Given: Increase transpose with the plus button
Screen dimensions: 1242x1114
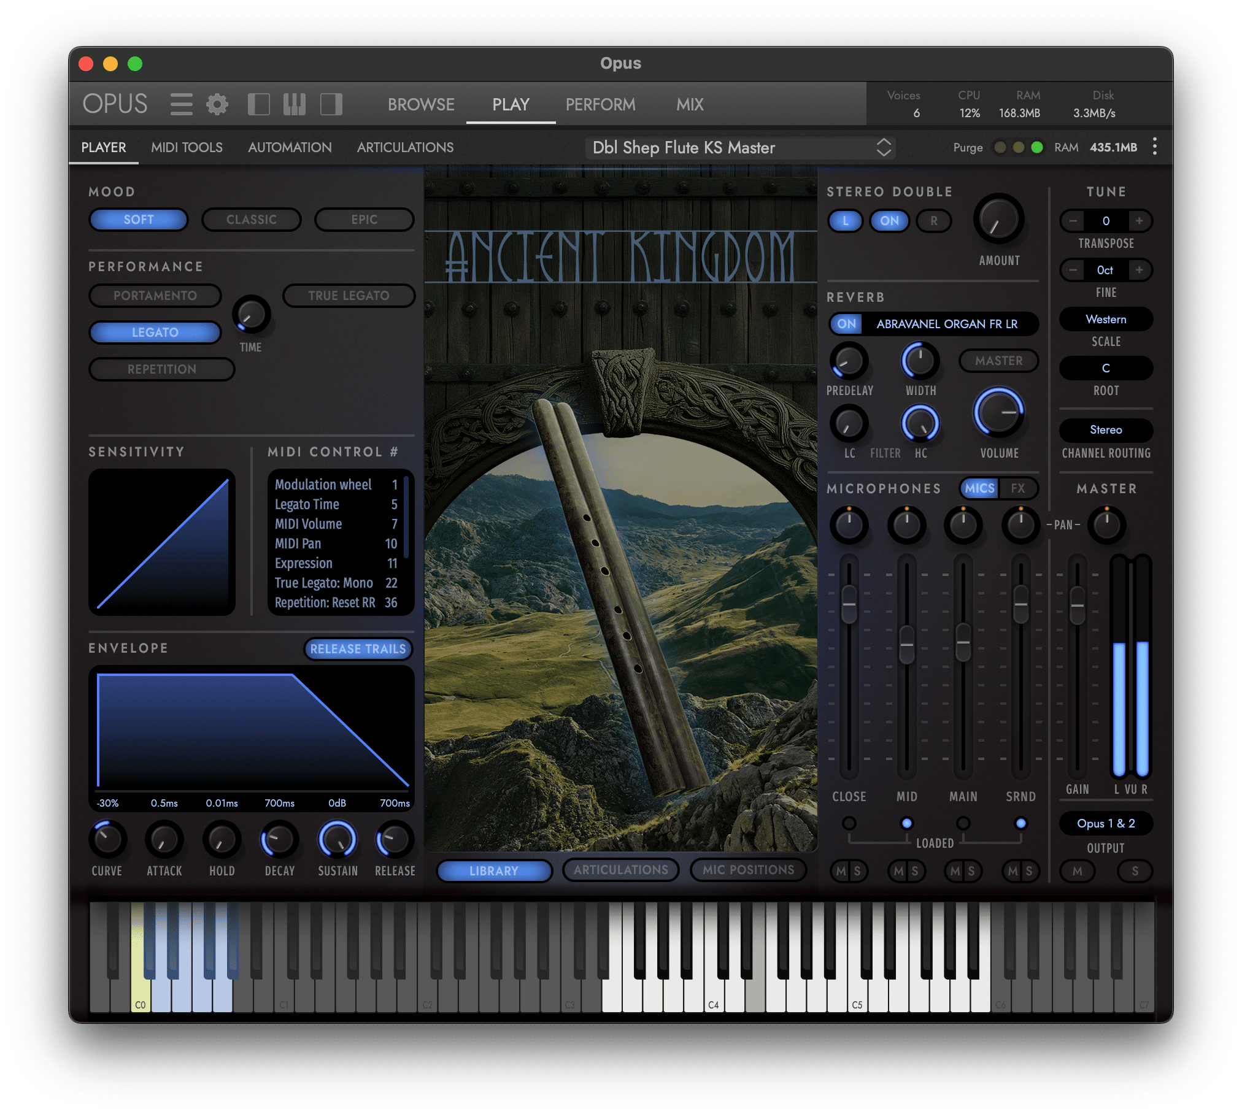Looking at the screenshot, I should [x=1140, y=221].
